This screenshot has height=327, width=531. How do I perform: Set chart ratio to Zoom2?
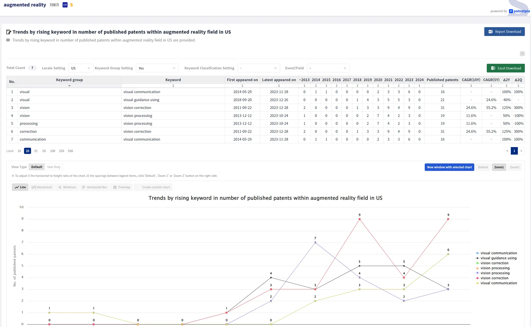pos(514,167)
